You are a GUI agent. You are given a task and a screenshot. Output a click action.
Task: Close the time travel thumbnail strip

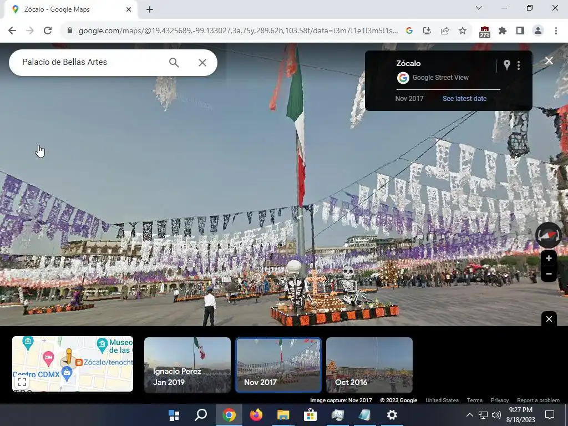[x=549, y=319]
